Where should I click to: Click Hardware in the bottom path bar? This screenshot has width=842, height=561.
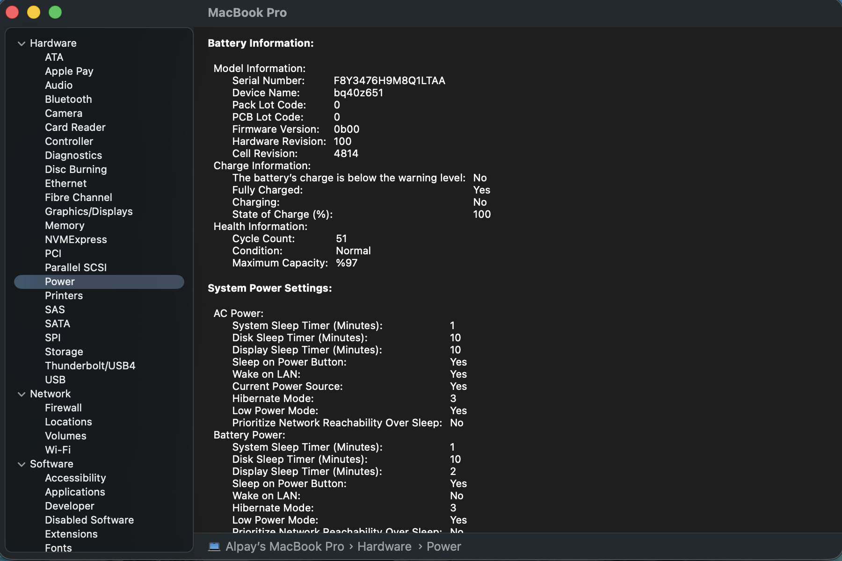pyautogui.click(x=384, y=547)
